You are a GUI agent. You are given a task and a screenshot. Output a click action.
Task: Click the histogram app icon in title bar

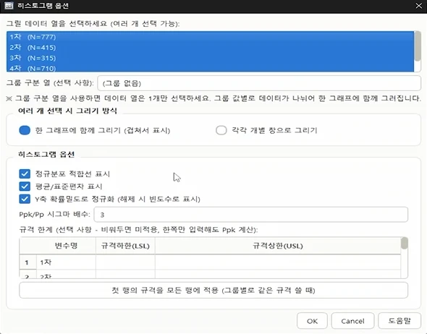9,6
